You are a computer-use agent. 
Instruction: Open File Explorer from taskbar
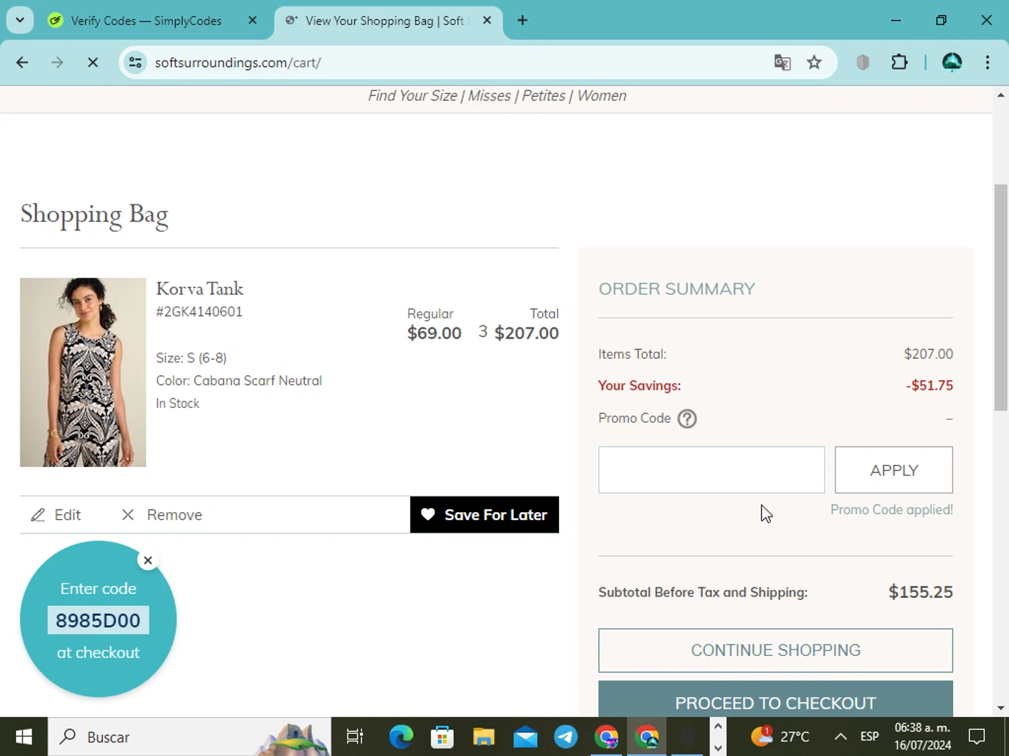click(484, 737)
